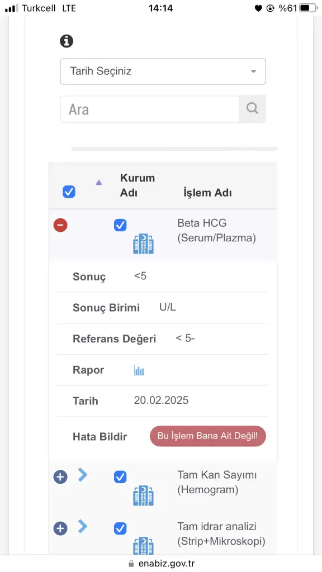Expand Tam Kan Sayımı with plus button
Image resolution: width=322 pixels, height=572 pixels.
[x=60, y=477]
